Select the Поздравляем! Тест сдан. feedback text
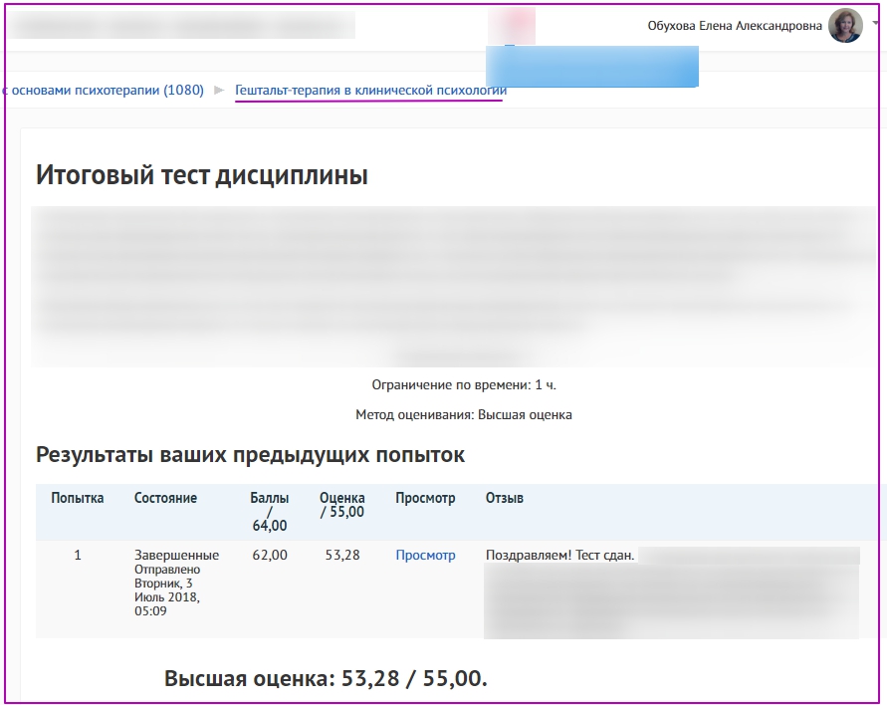This screenshot has height=705, width=887. [559, 556]
